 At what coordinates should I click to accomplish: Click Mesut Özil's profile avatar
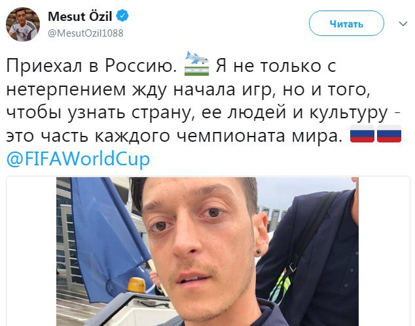pos(23,24)
